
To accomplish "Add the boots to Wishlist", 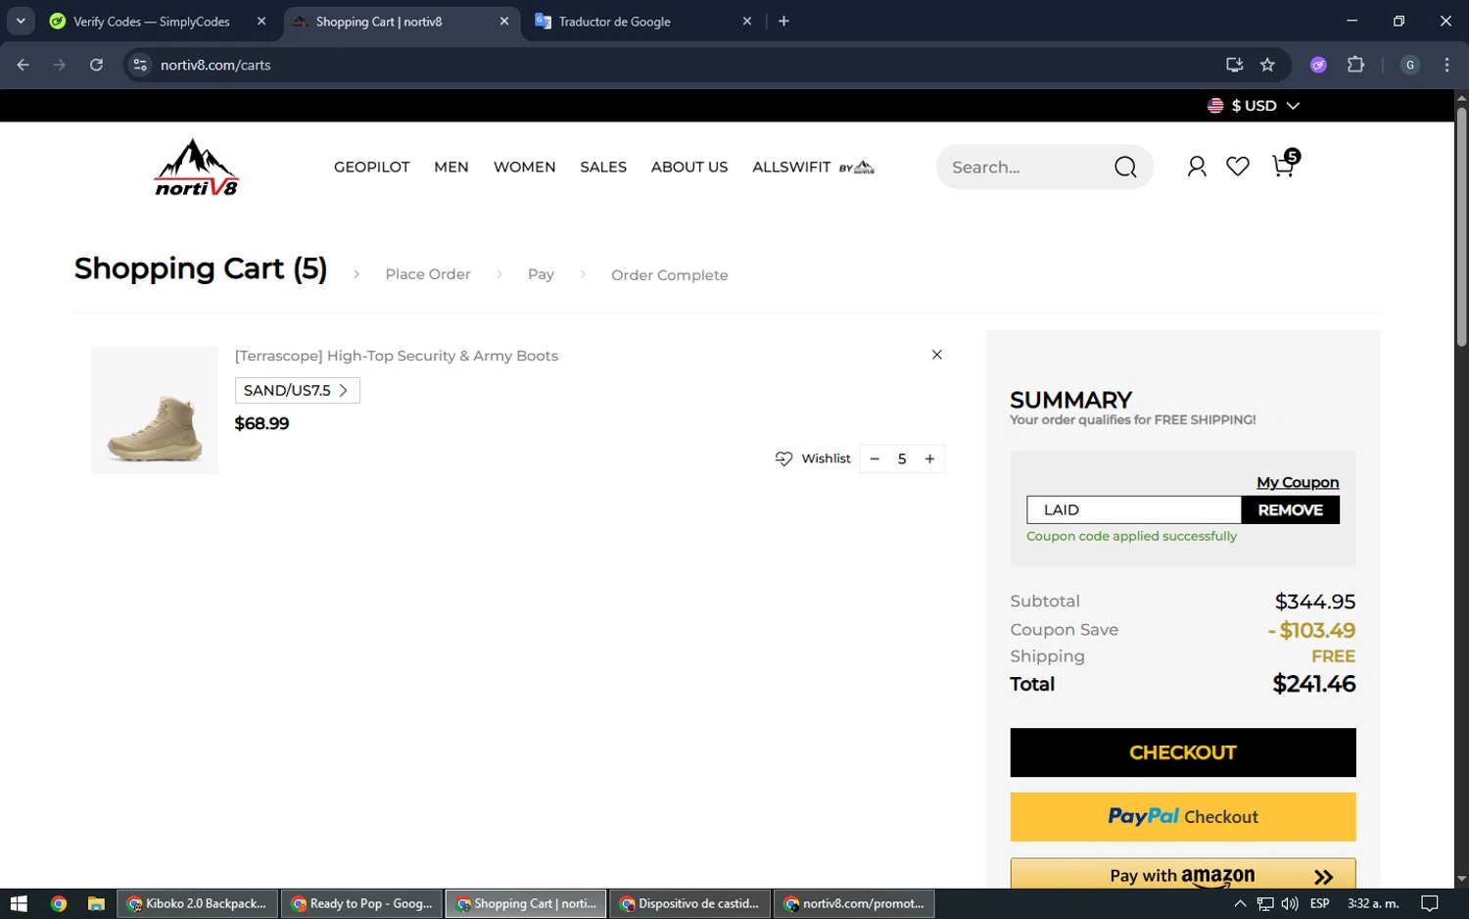I will coord(813,459).
